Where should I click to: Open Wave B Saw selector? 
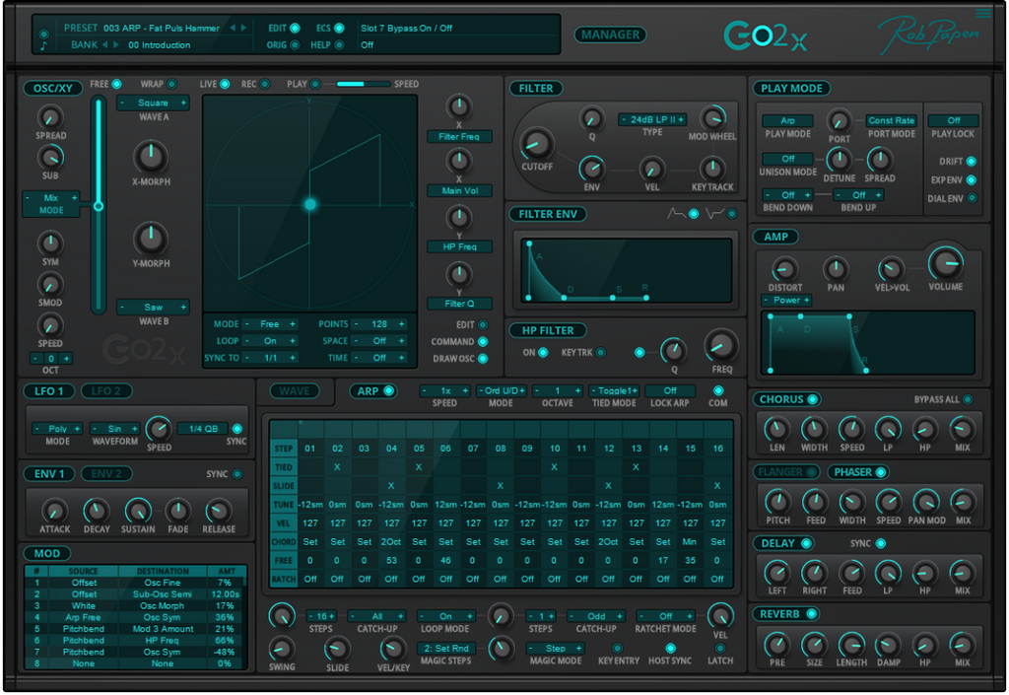153,307
